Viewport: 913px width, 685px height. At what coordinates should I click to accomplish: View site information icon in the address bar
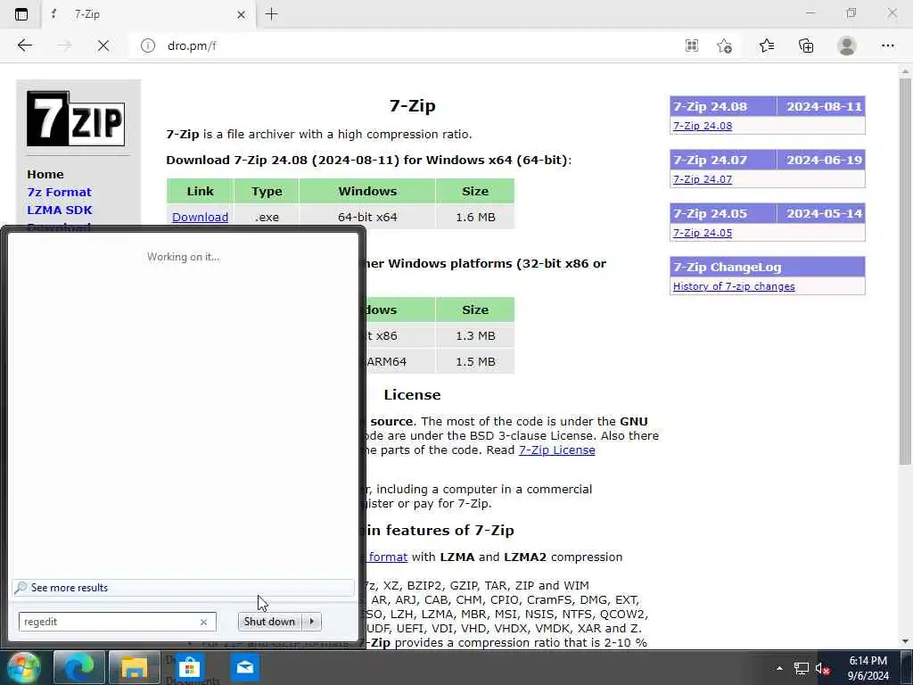(x=148, y=45)
